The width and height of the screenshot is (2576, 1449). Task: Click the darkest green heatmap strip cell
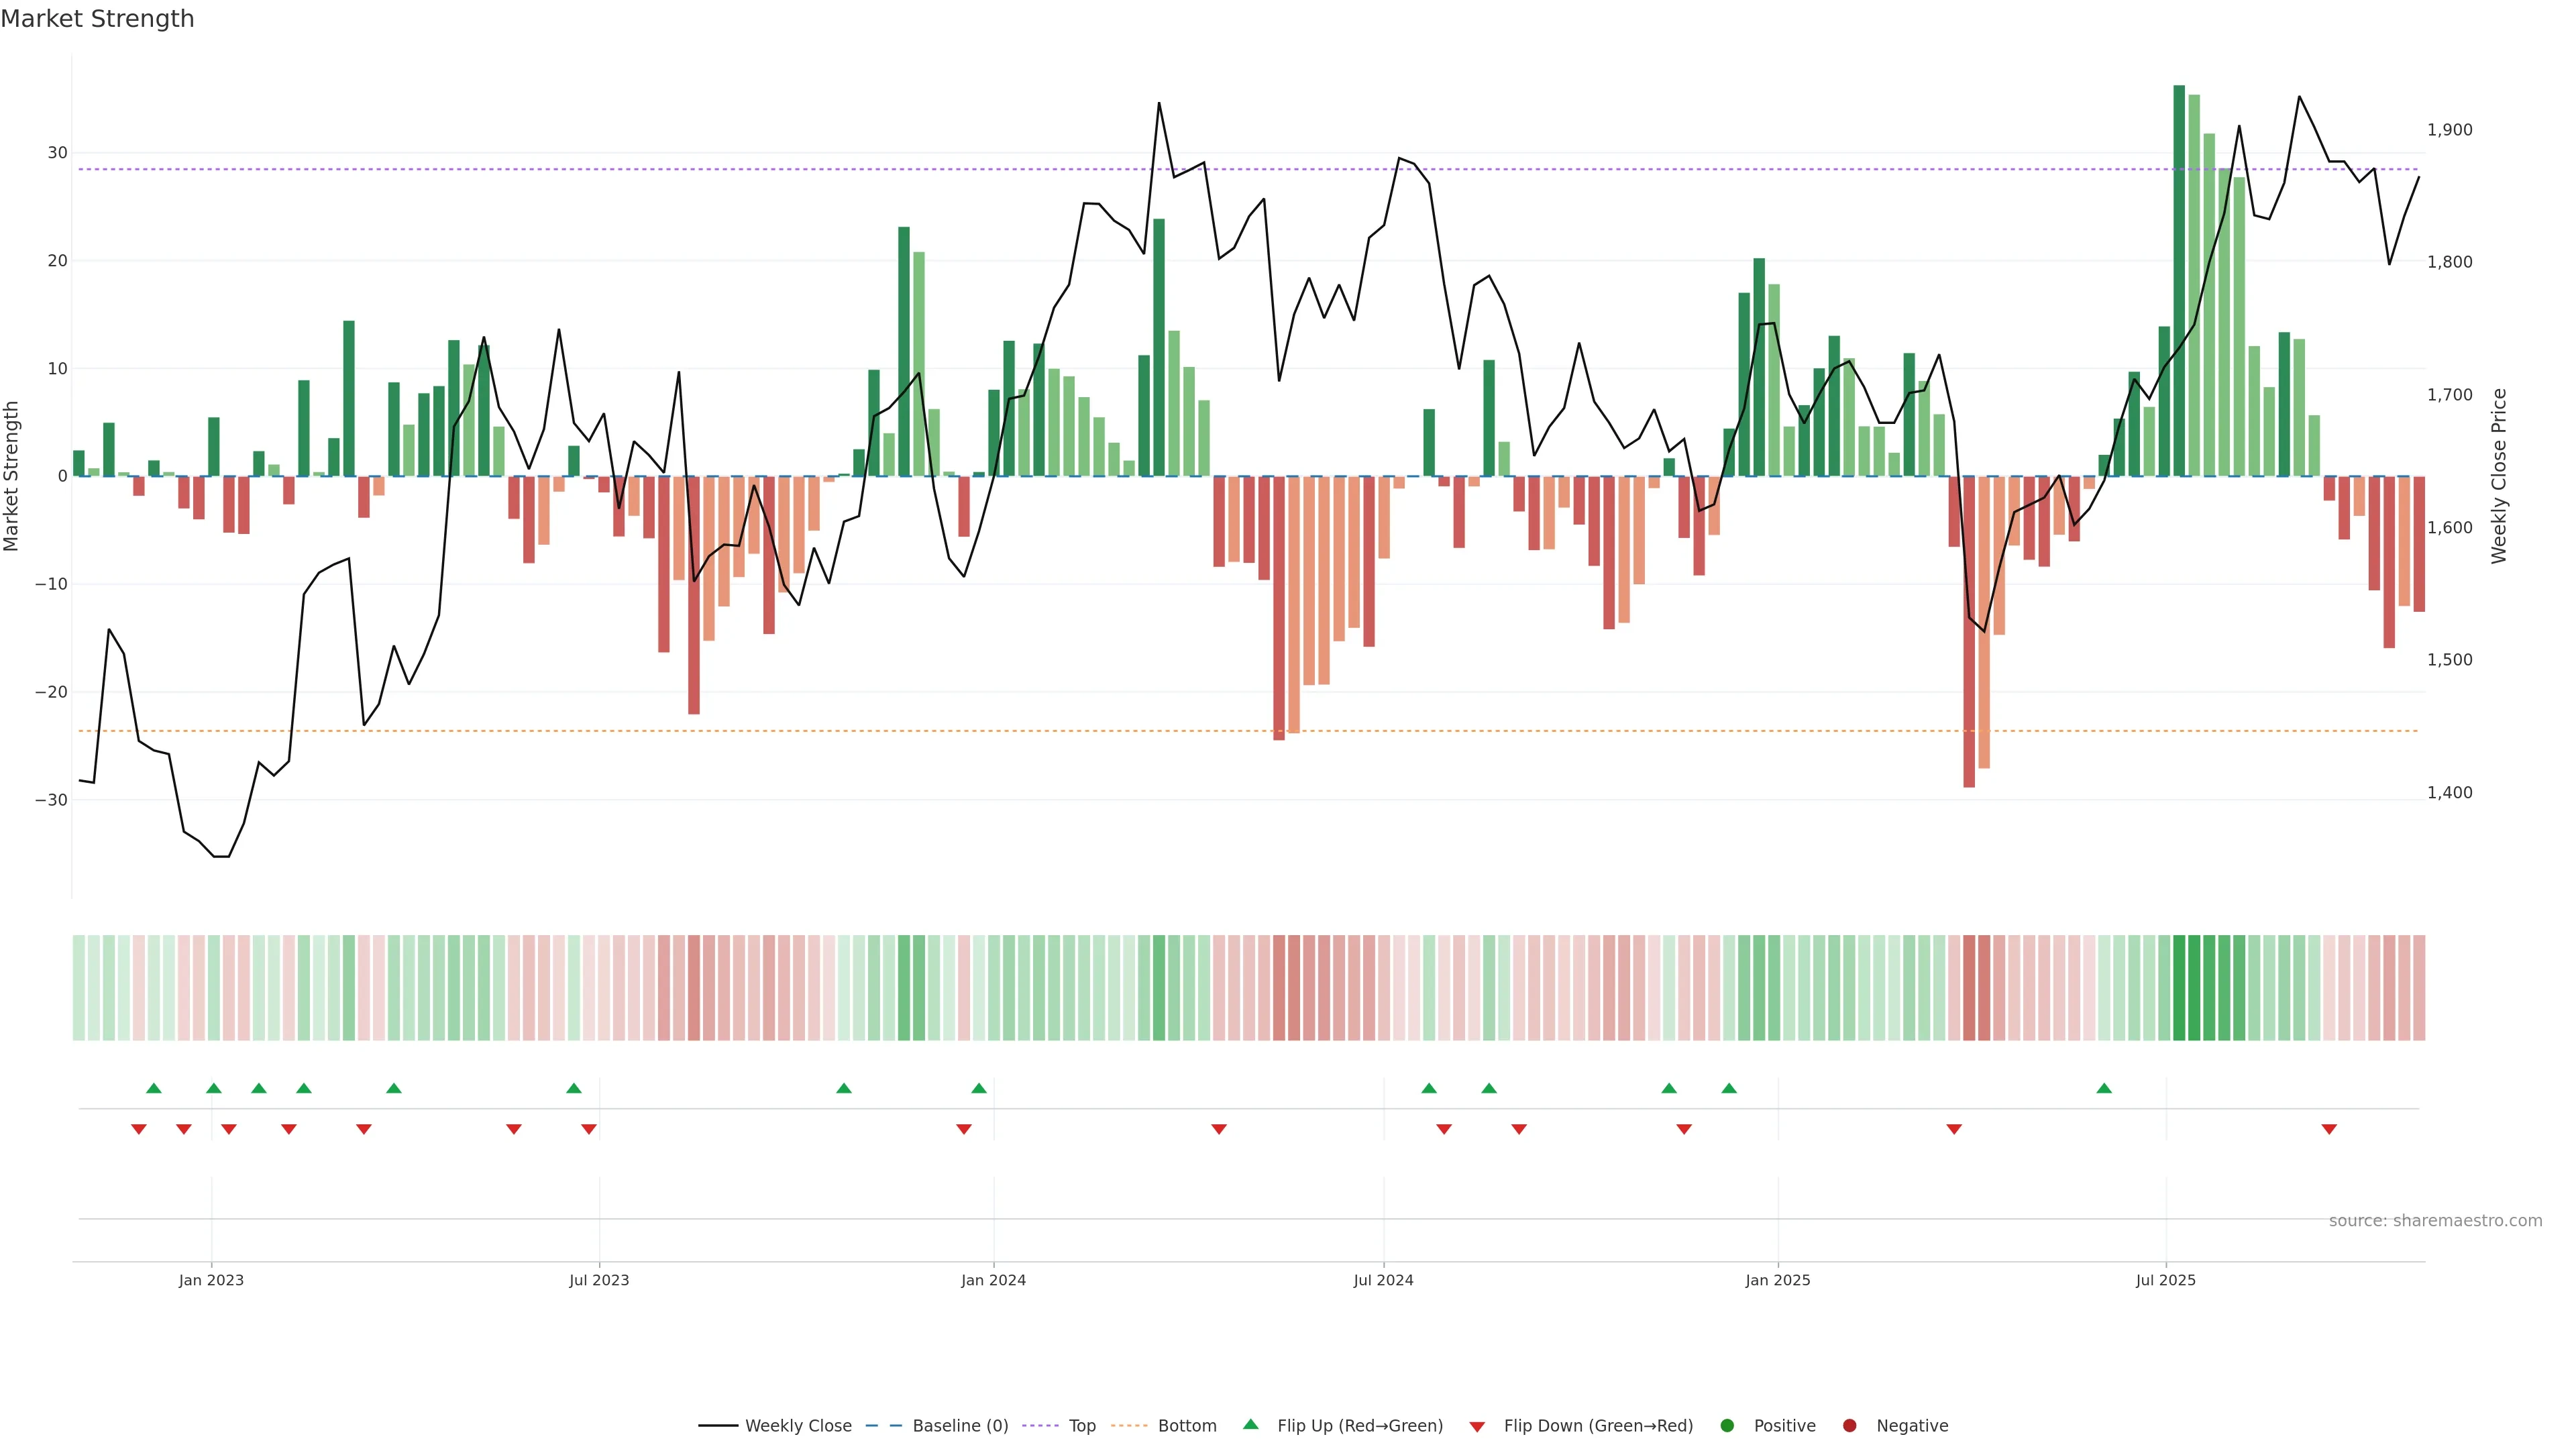(x=2180, y=988)
